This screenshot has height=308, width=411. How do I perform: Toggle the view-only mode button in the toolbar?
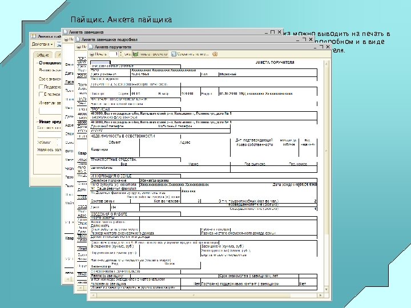[151, 54]
